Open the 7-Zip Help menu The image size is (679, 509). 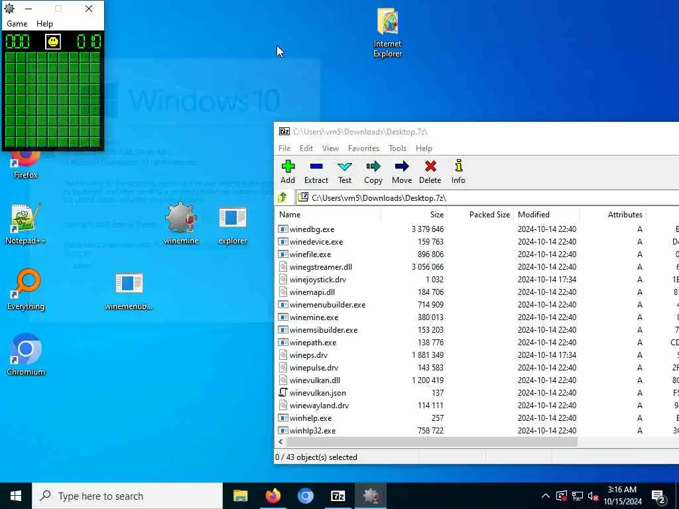(x=424, y=148)
